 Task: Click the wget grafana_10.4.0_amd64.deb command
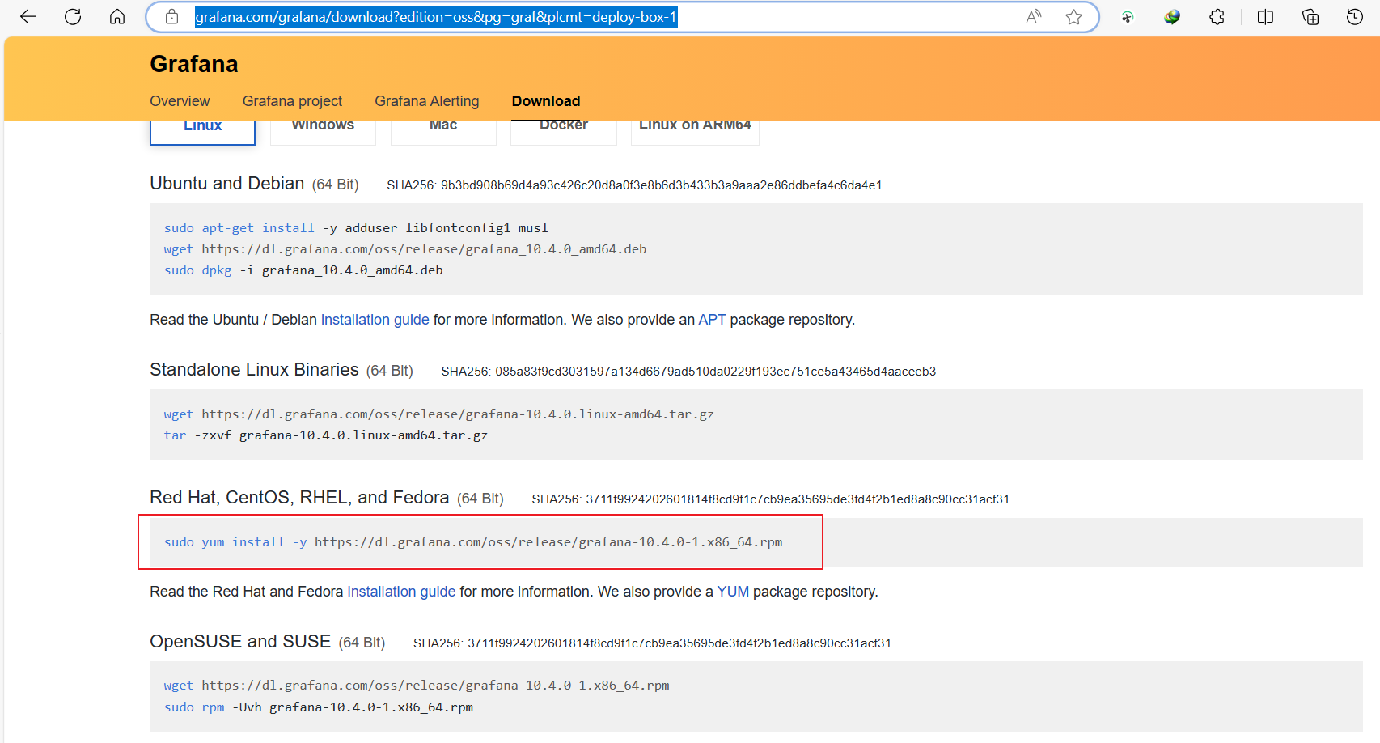[x=405, y=249]
